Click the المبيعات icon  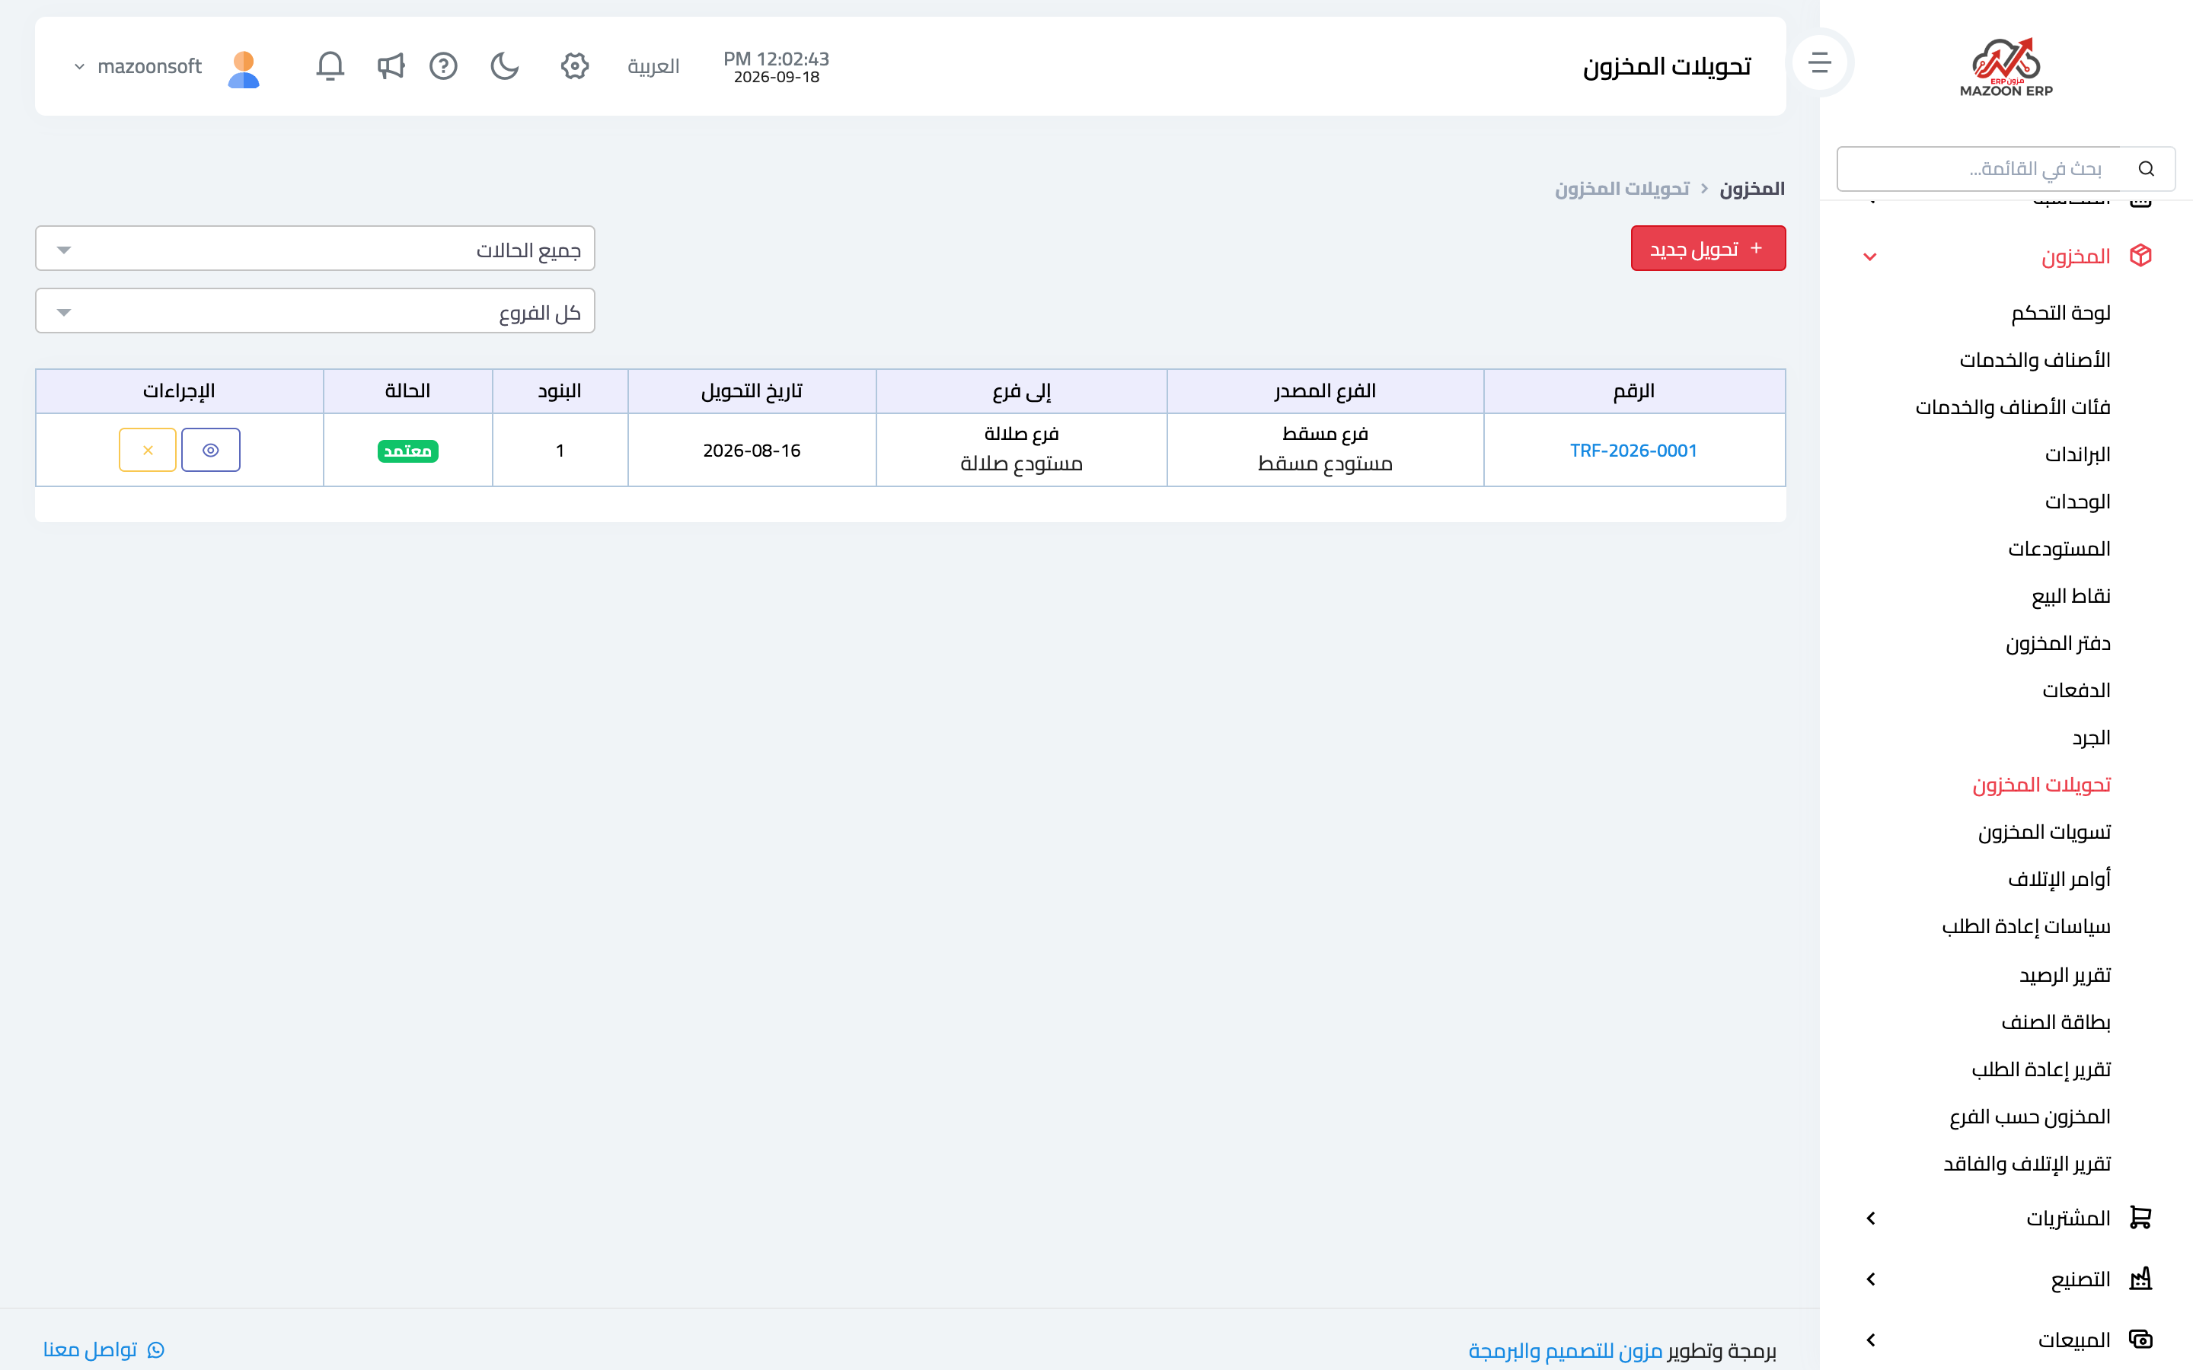click(2140, 1338)
